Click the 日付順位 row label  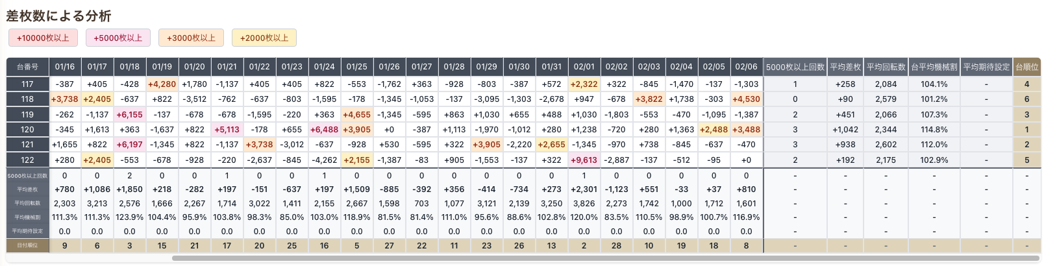pyautogui.click(x=28, y=246)
